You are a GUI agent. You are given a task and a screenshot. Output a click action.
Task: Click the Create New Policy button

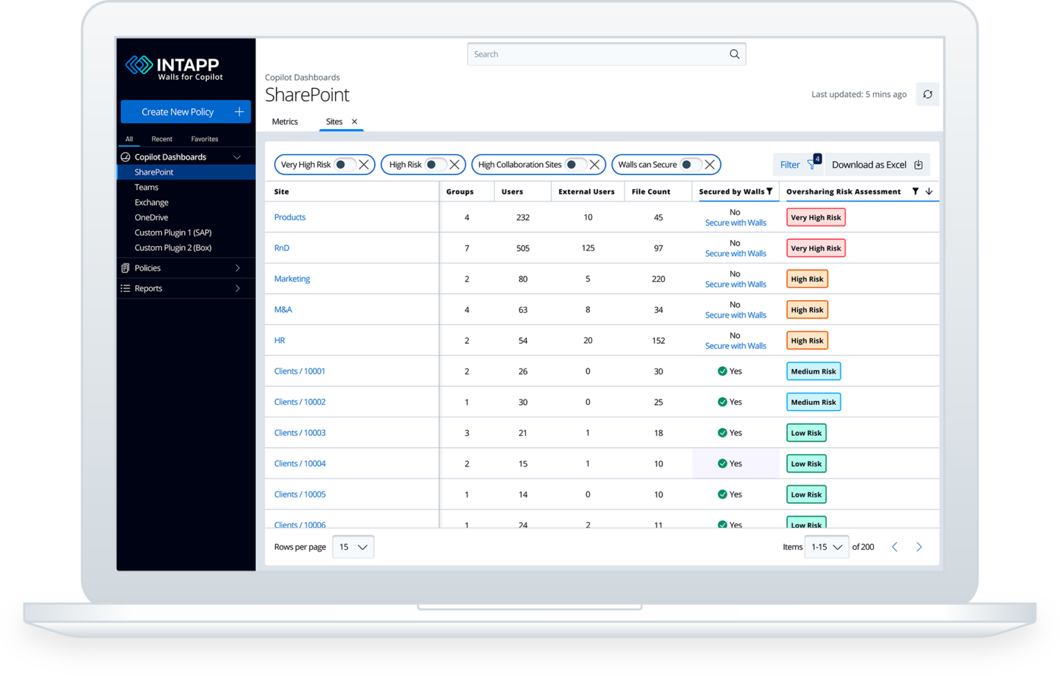click(x=185, y=111)
